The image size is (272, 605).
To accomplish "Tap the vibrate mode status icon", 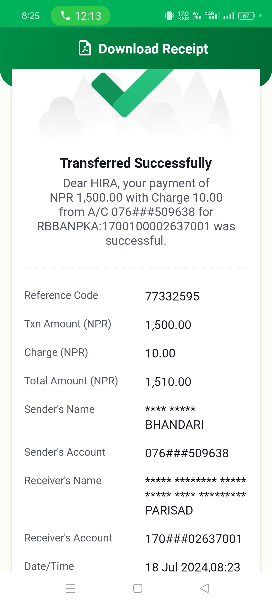I will 169,16.
